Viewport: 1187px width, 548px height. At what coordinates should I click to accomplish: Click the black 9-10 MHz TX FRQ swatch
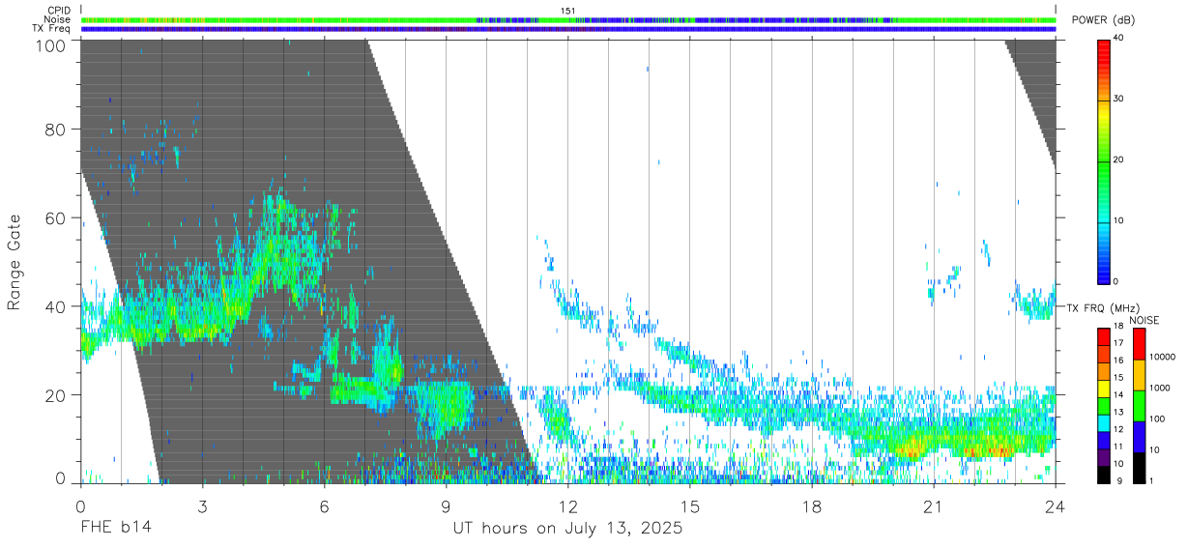[x=1104, y=475]
